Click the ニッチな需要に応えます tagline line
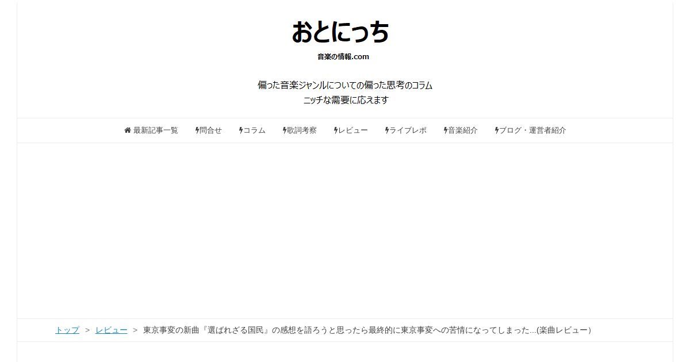 point(346,100)
